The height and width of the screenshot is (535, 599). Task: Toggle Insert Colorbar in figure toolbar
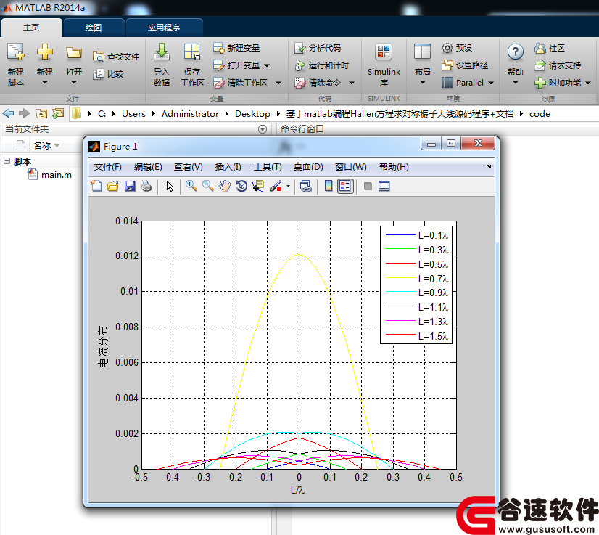coord(329,187)
